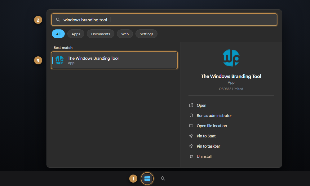Select Pin to Start
Screen dimensions: 310x186
(206, 136)
